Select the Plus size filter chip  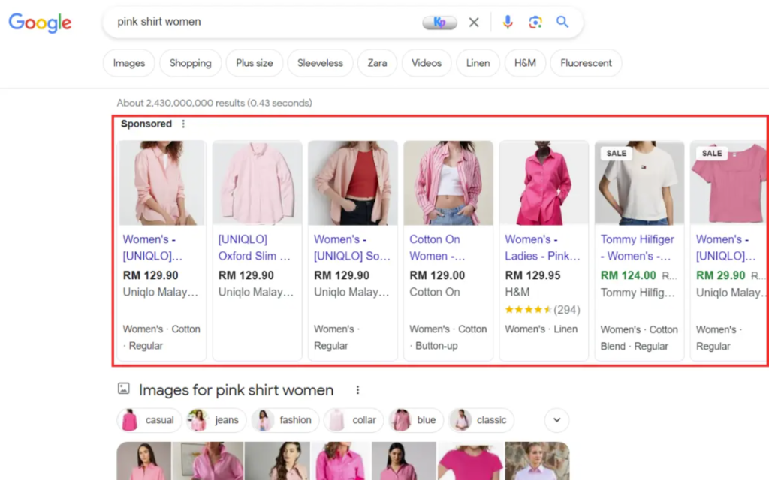tap(255, 63)
